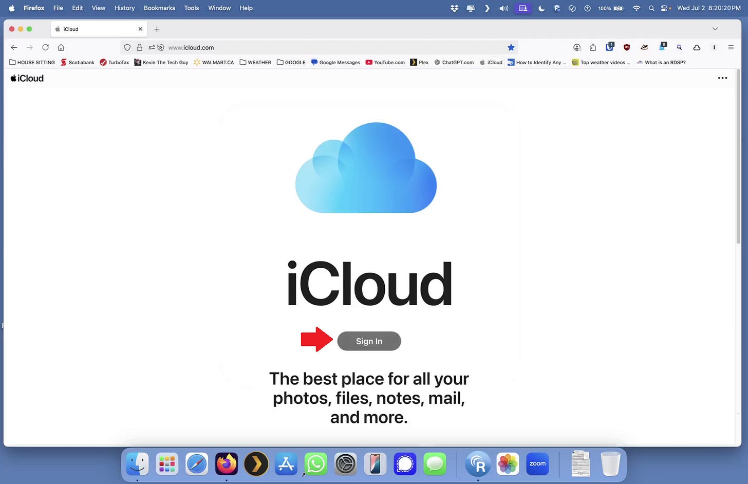748x484 pixels.
Task: Open the Dropbox menu bar icon
Action: click(454, 8)
